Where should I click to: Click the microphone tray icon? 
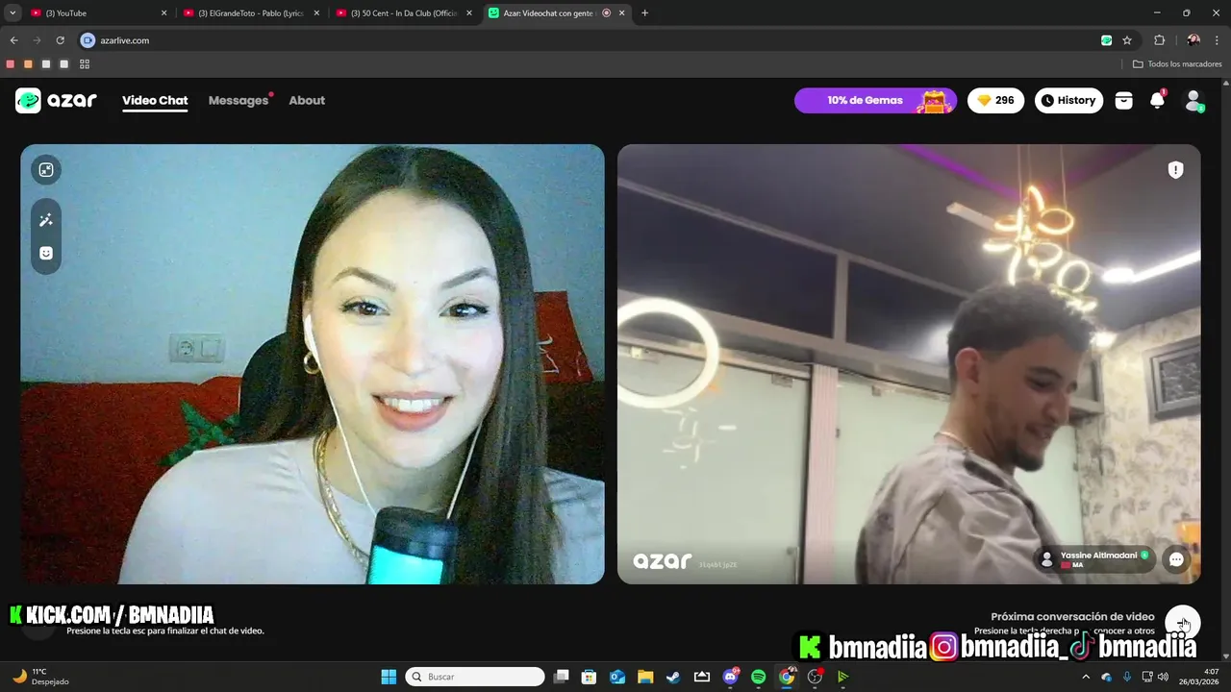click(x=1127, y=677)
